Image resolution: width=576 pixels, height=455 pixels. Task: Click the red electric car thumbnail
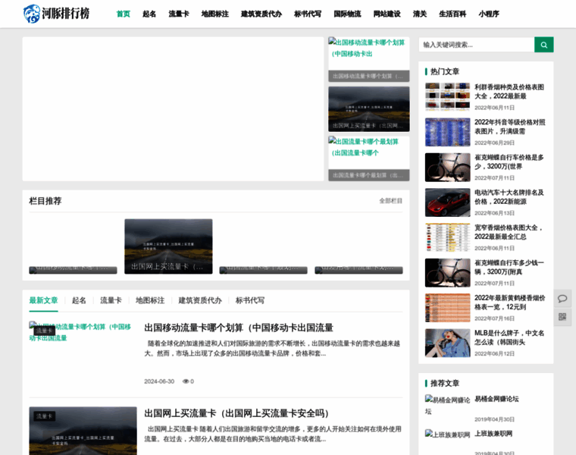(x=447, y=202)
